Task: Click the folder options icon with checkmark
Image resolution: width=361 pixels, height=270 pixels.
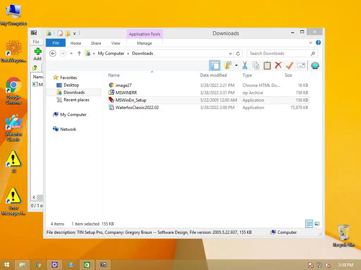Action: [228, 65]
